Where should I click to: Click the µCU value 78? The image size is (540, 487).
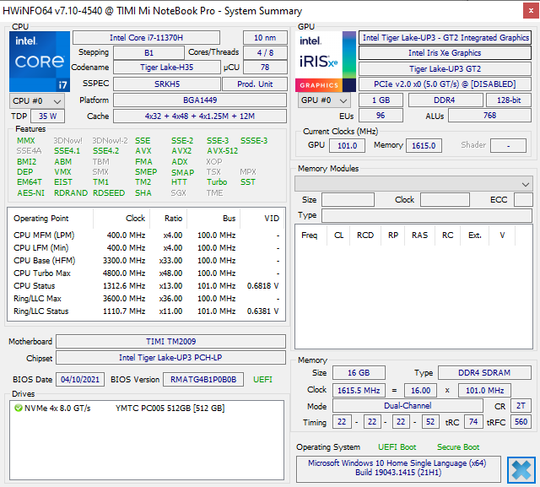265,68
